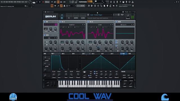Click the preset name Lead - Dudas Organ
Screen dimensions: 180x101
[96, 15]
